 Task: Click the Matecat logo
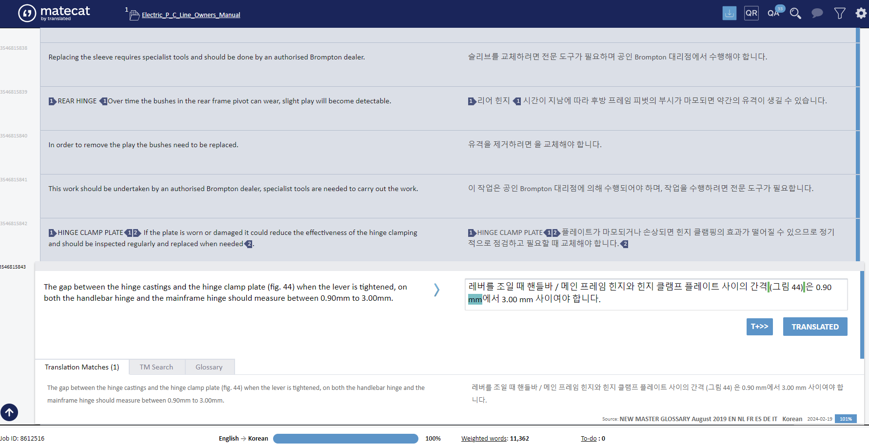[x=54, y=13]
